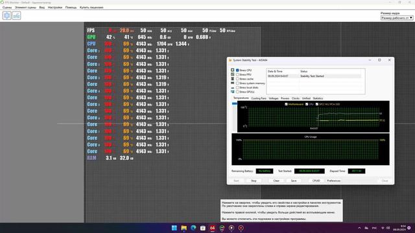Open the media player icon in taskbar
Viewport: 415px width, 233px height.
(x=231, y=228)
